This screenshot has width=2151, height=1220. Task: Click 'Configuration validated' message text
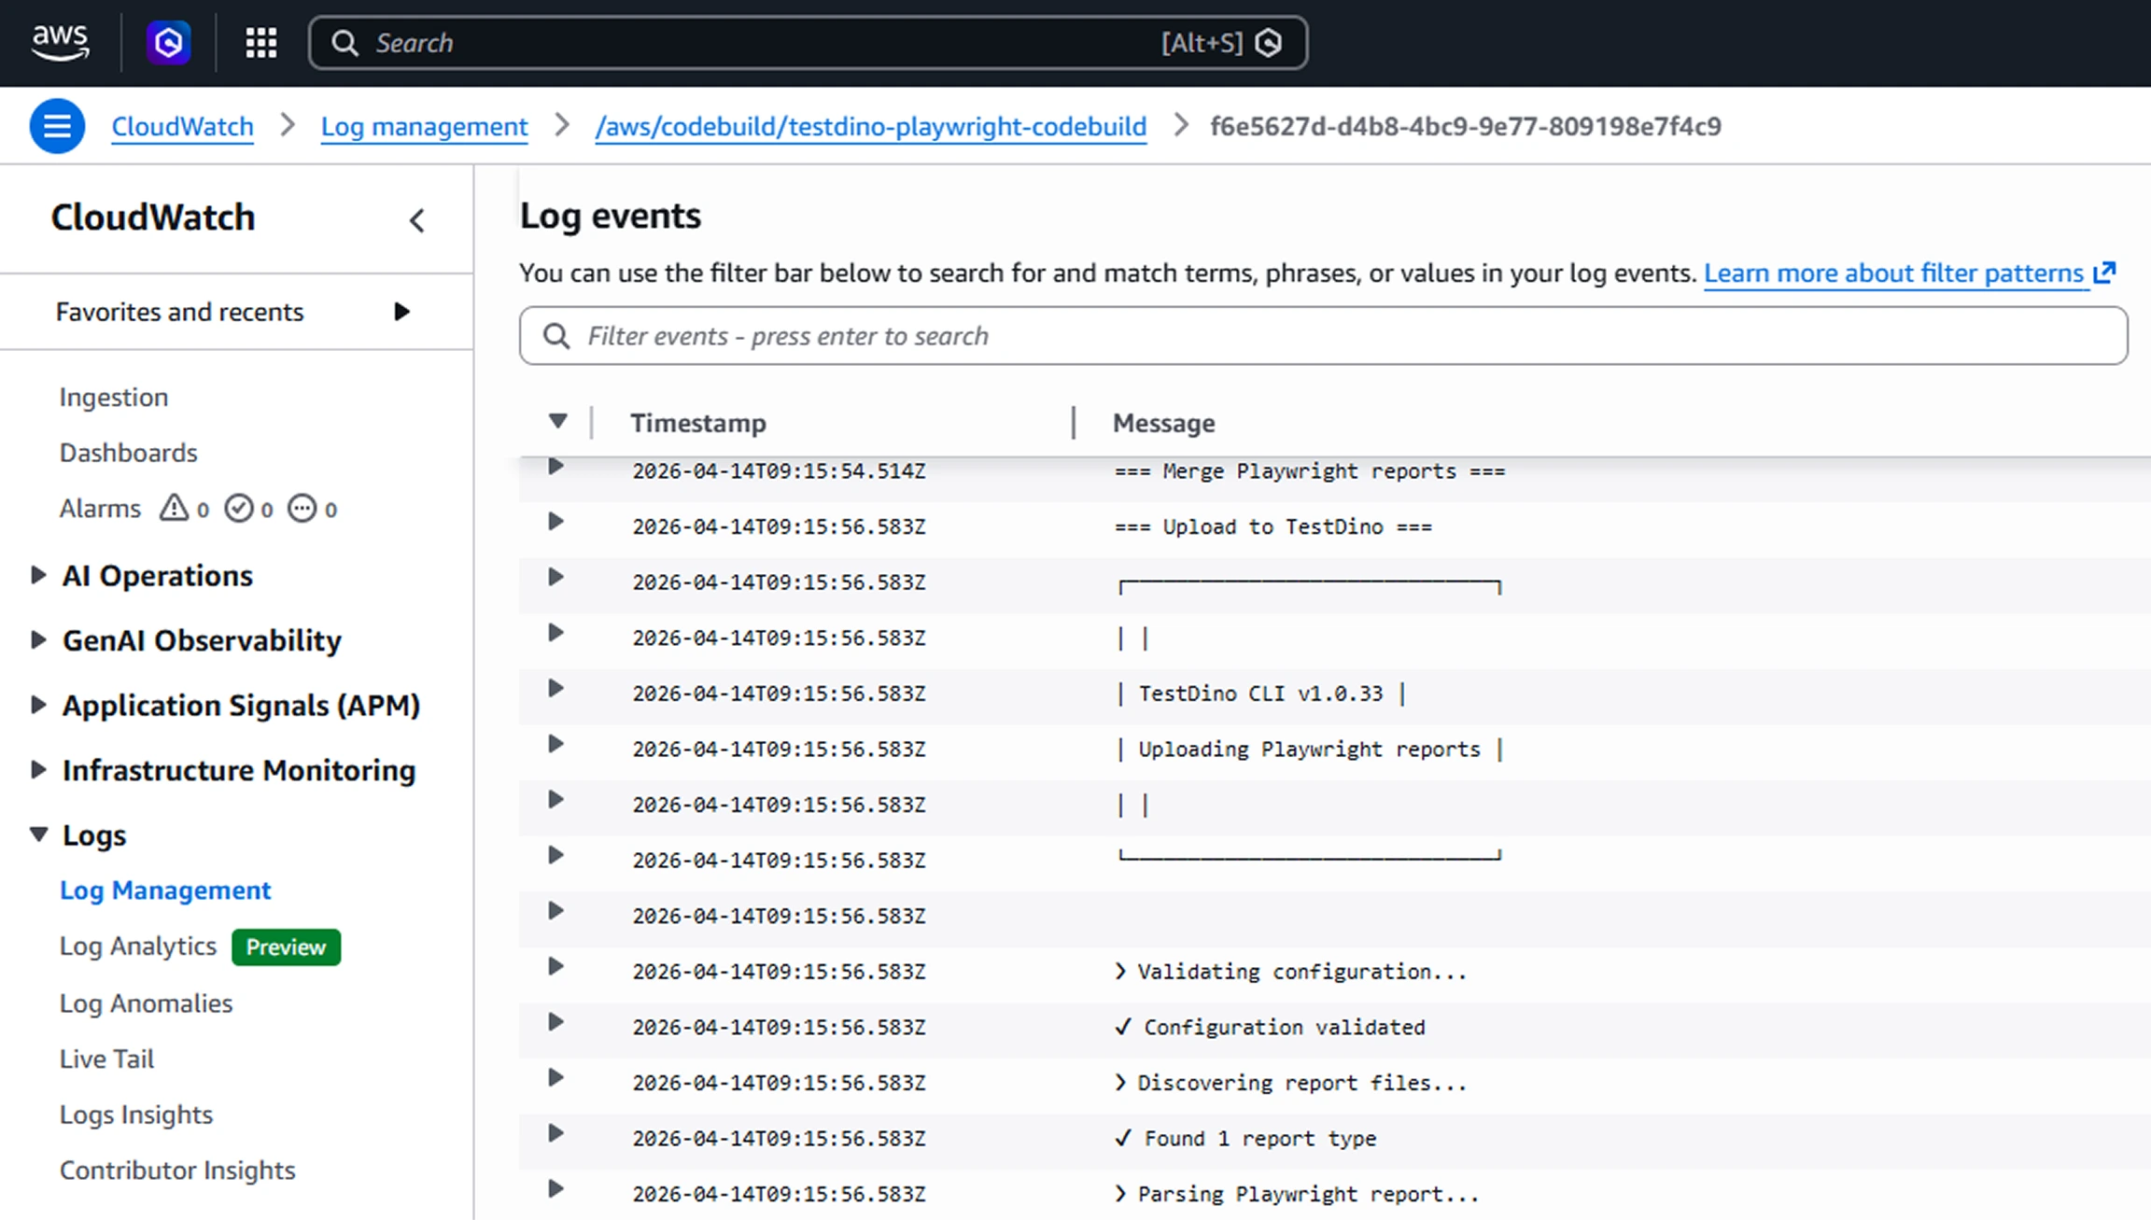pos(1285,1027)
